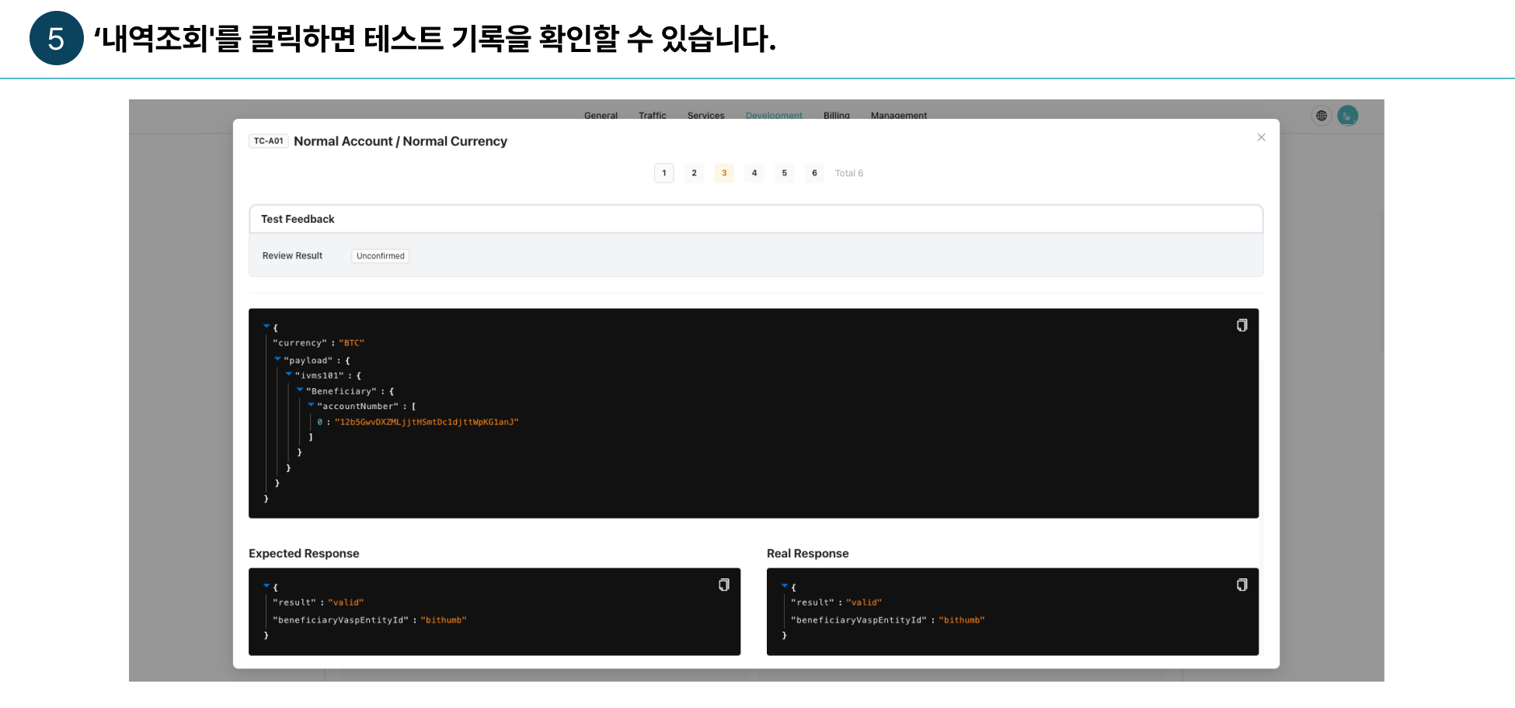1515x708 pixels.
Task: Click "valid" in Expected Response
Action: [346, 602]
